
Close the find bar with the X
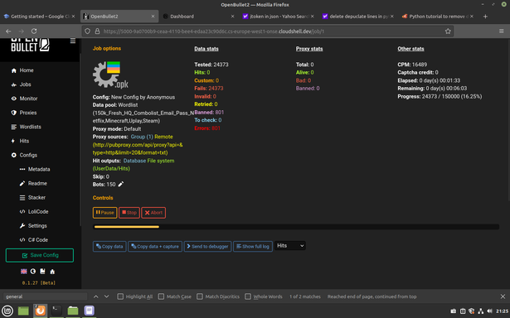tap(503, 296)
